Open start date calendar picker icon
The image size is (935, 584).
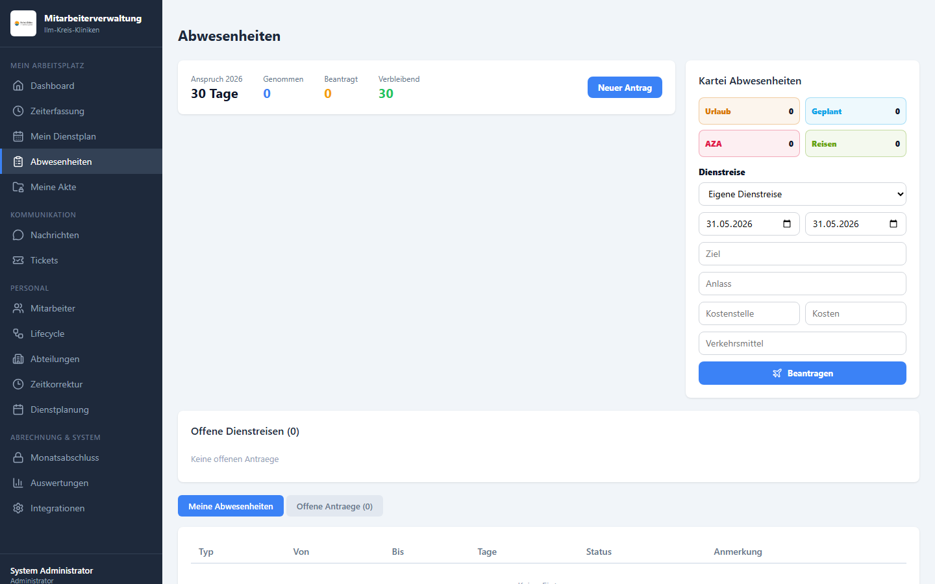787,224
